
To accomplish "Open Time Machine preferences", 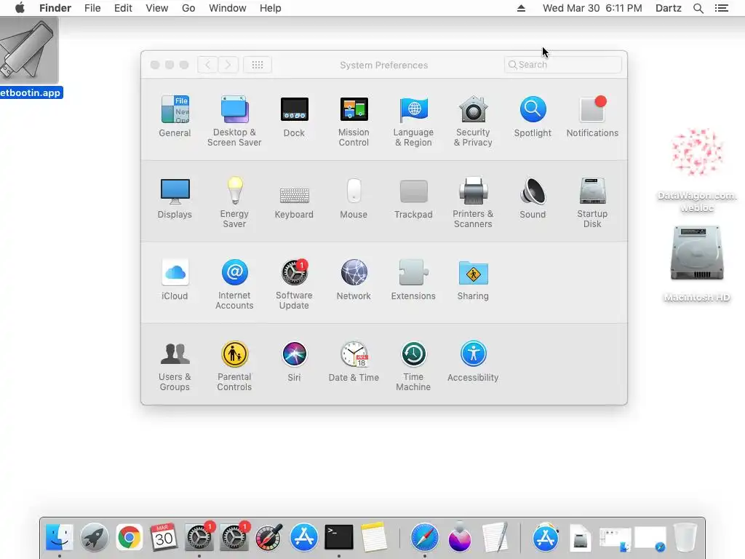I will 413,366.
